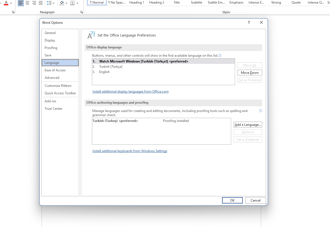
Task: Apply the Intense Quote style
Action: [x=316, y=2]
